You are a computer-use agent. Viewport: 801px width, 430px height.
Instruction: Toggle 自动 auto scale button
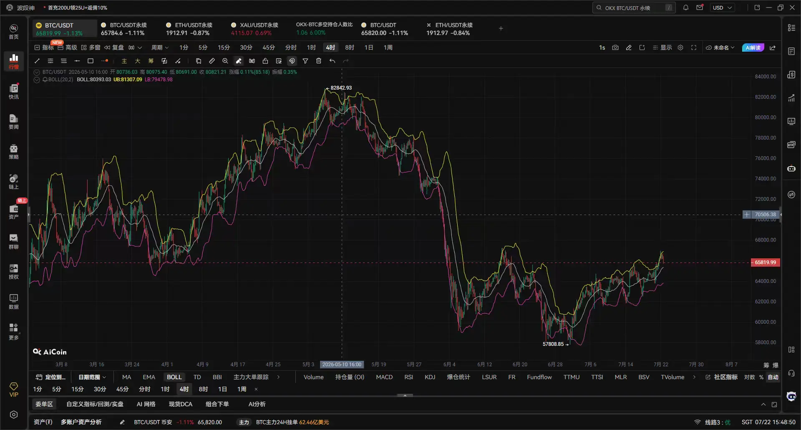click(773, 377)
